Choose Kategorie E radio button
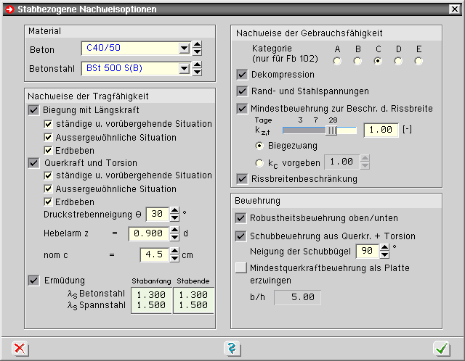The height and width of the screenshot is (361, 465). [418, 61]
